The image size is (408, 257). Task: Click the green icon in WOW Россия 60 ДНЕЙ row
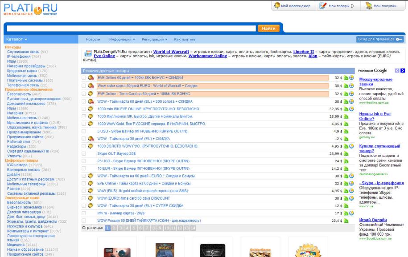tap(346, 221)
